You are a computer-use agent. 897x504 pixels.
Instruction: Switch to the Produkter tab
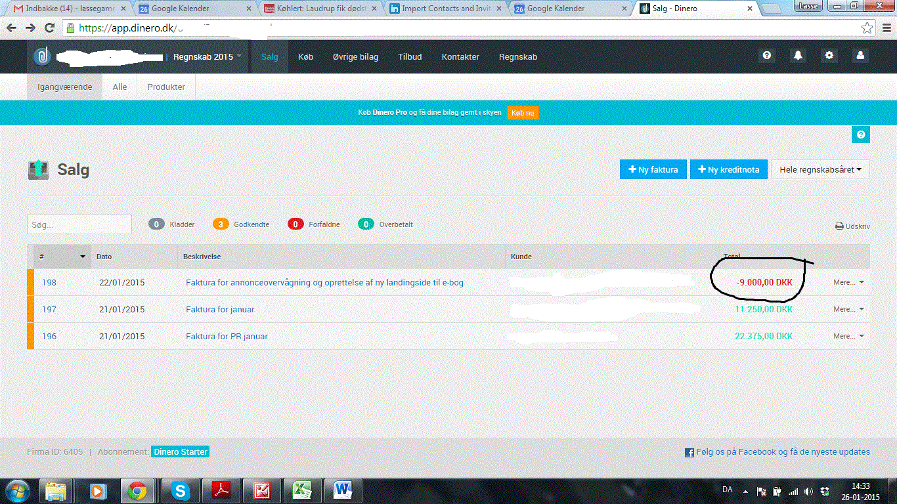(x=165, y=87)
